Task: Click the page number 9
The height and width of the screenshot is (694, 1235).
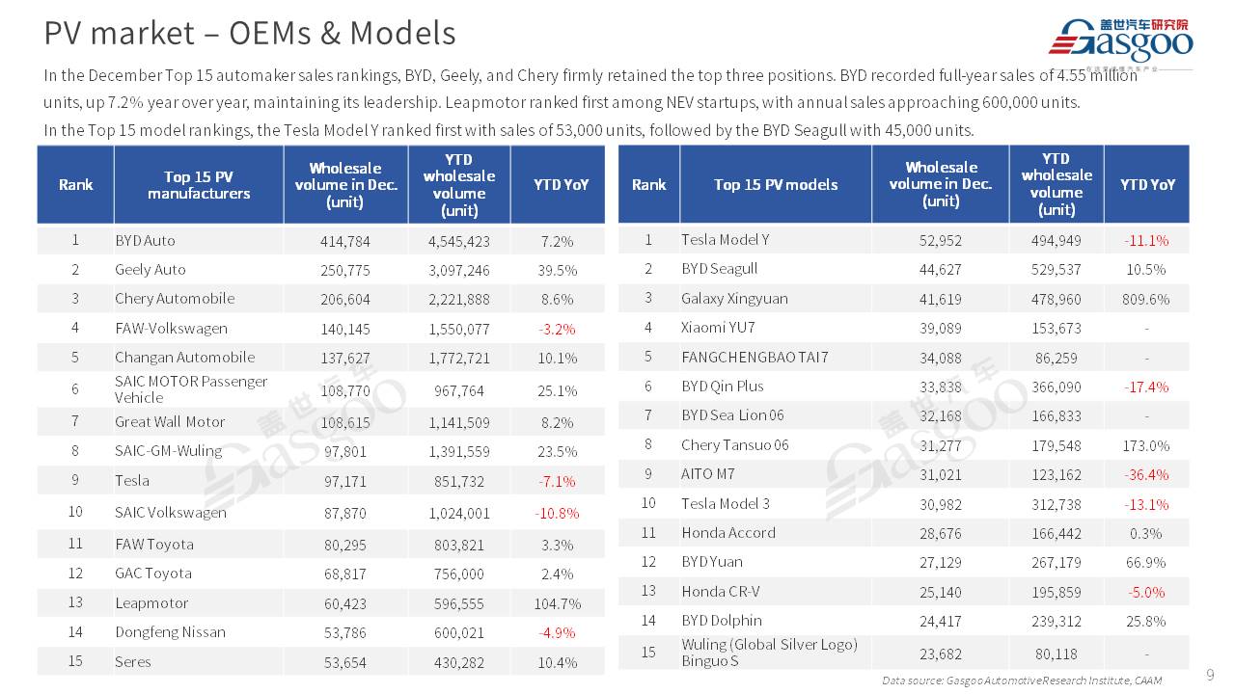Action: 1210,674
